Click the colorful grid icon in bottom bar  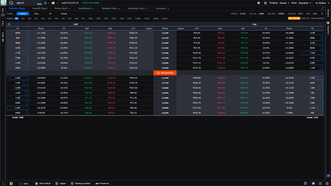click(11, 183)
